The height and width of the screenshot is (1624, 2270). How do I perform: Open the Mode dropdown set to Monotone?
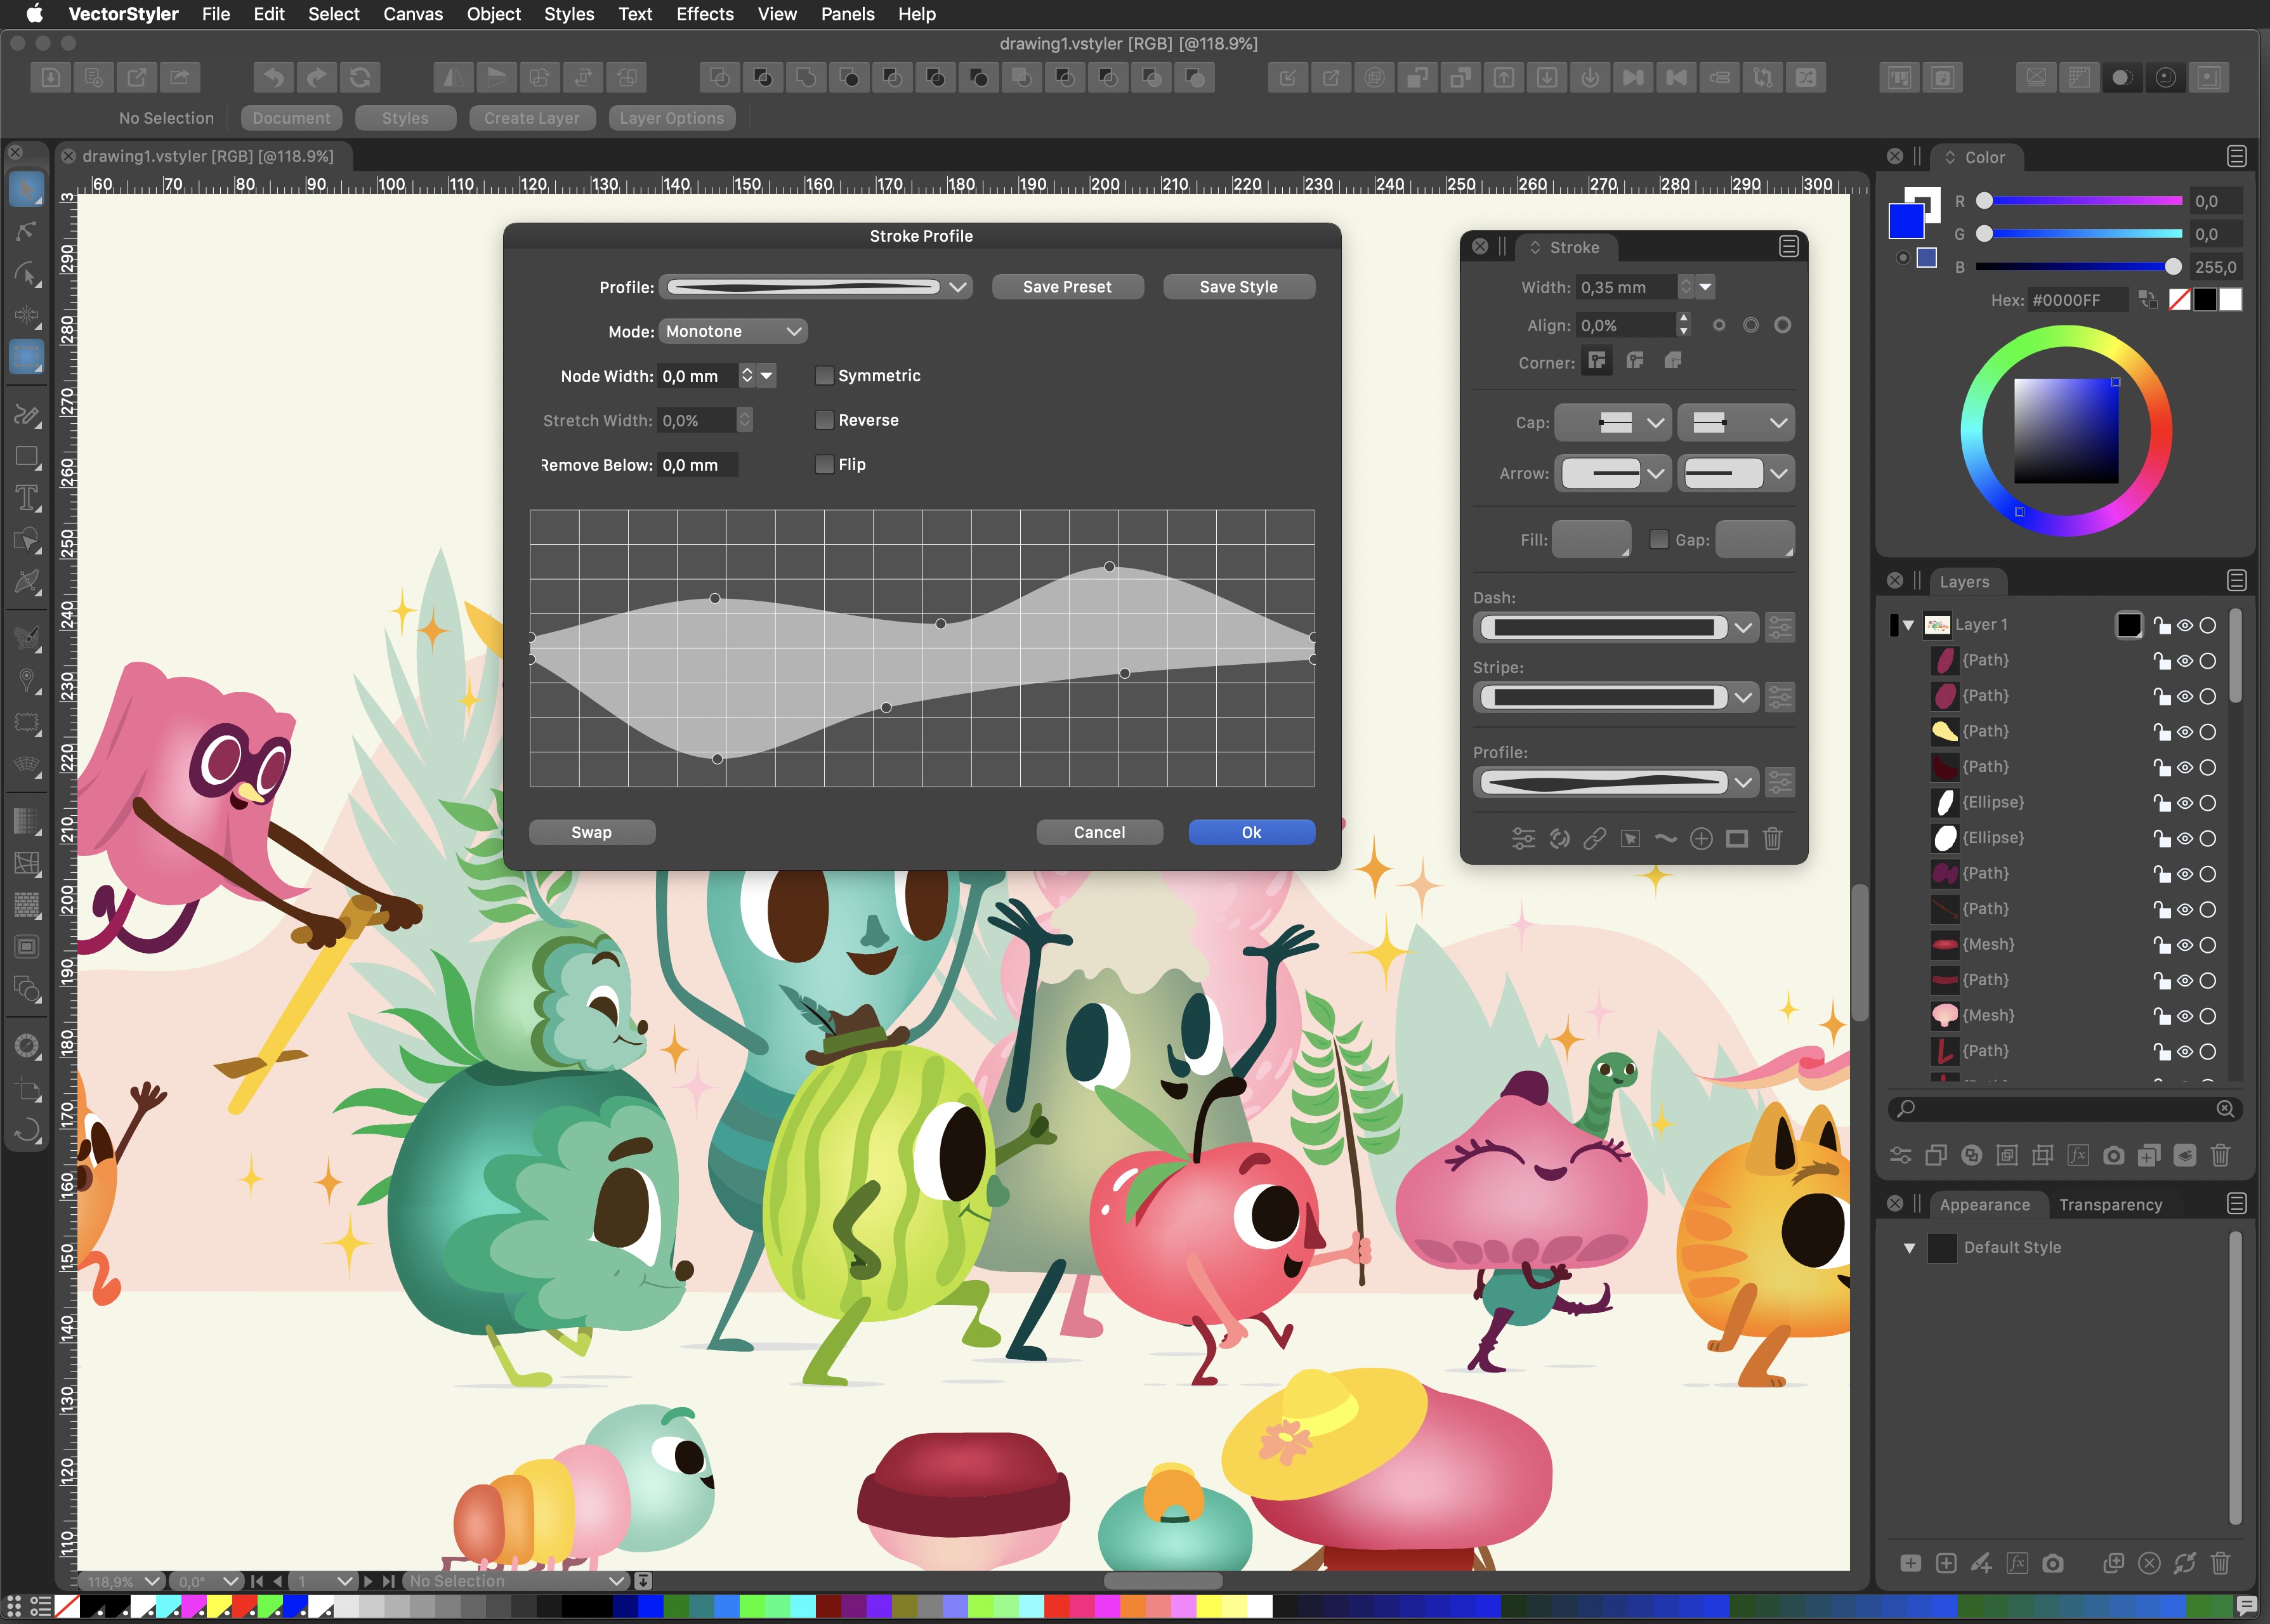[x=733, y=331]
